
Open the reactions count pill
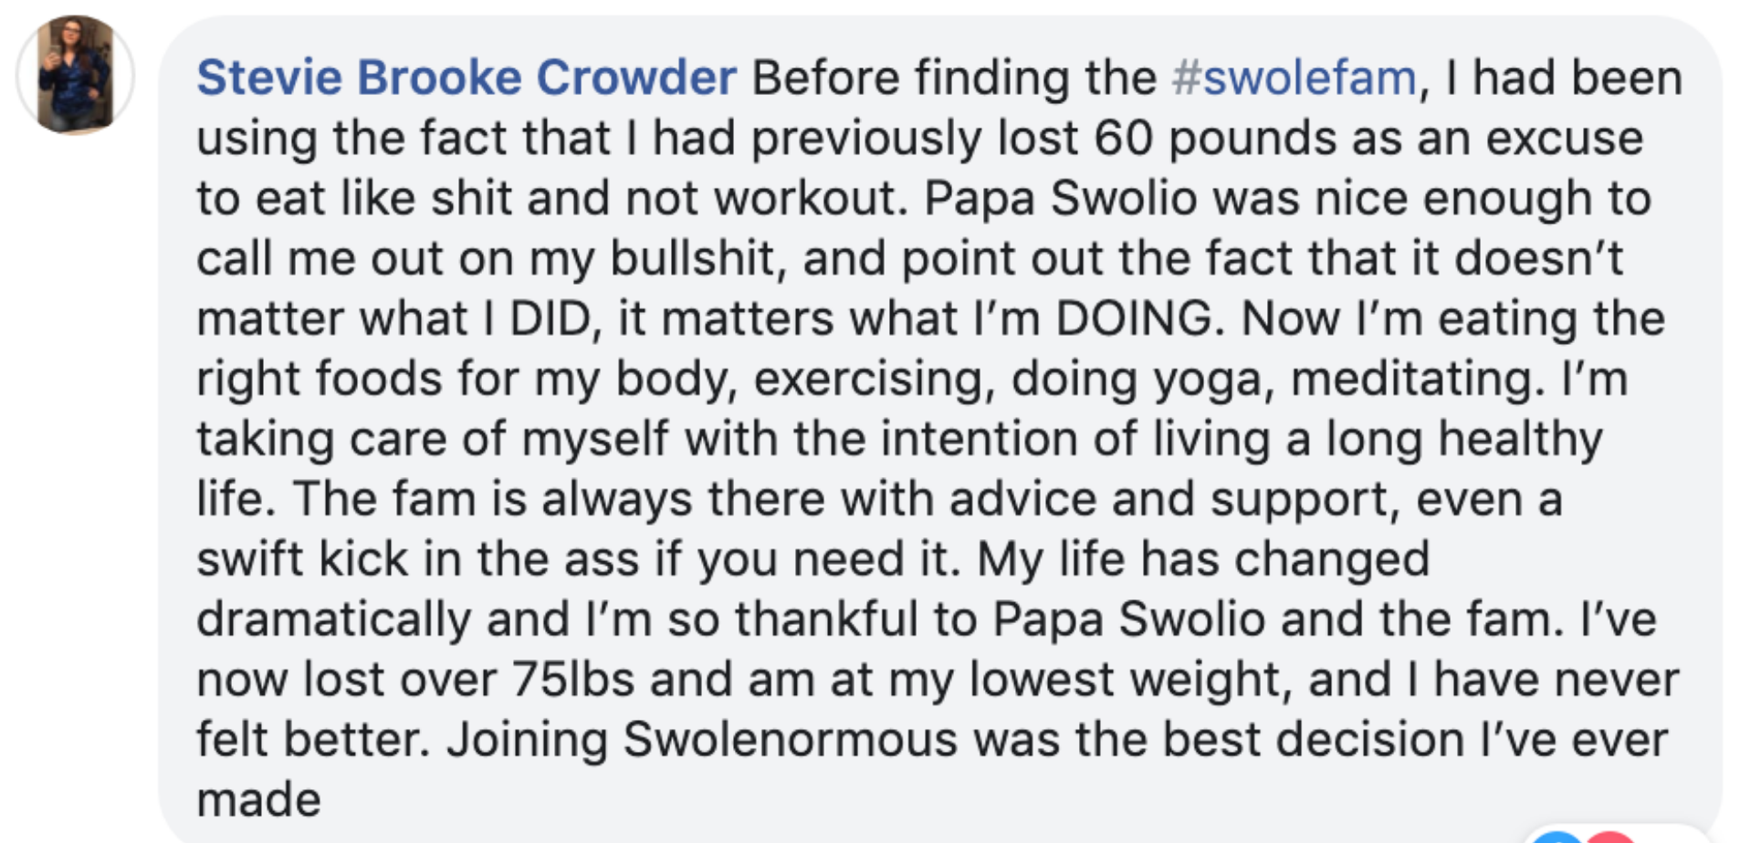tap(1616, 835)
